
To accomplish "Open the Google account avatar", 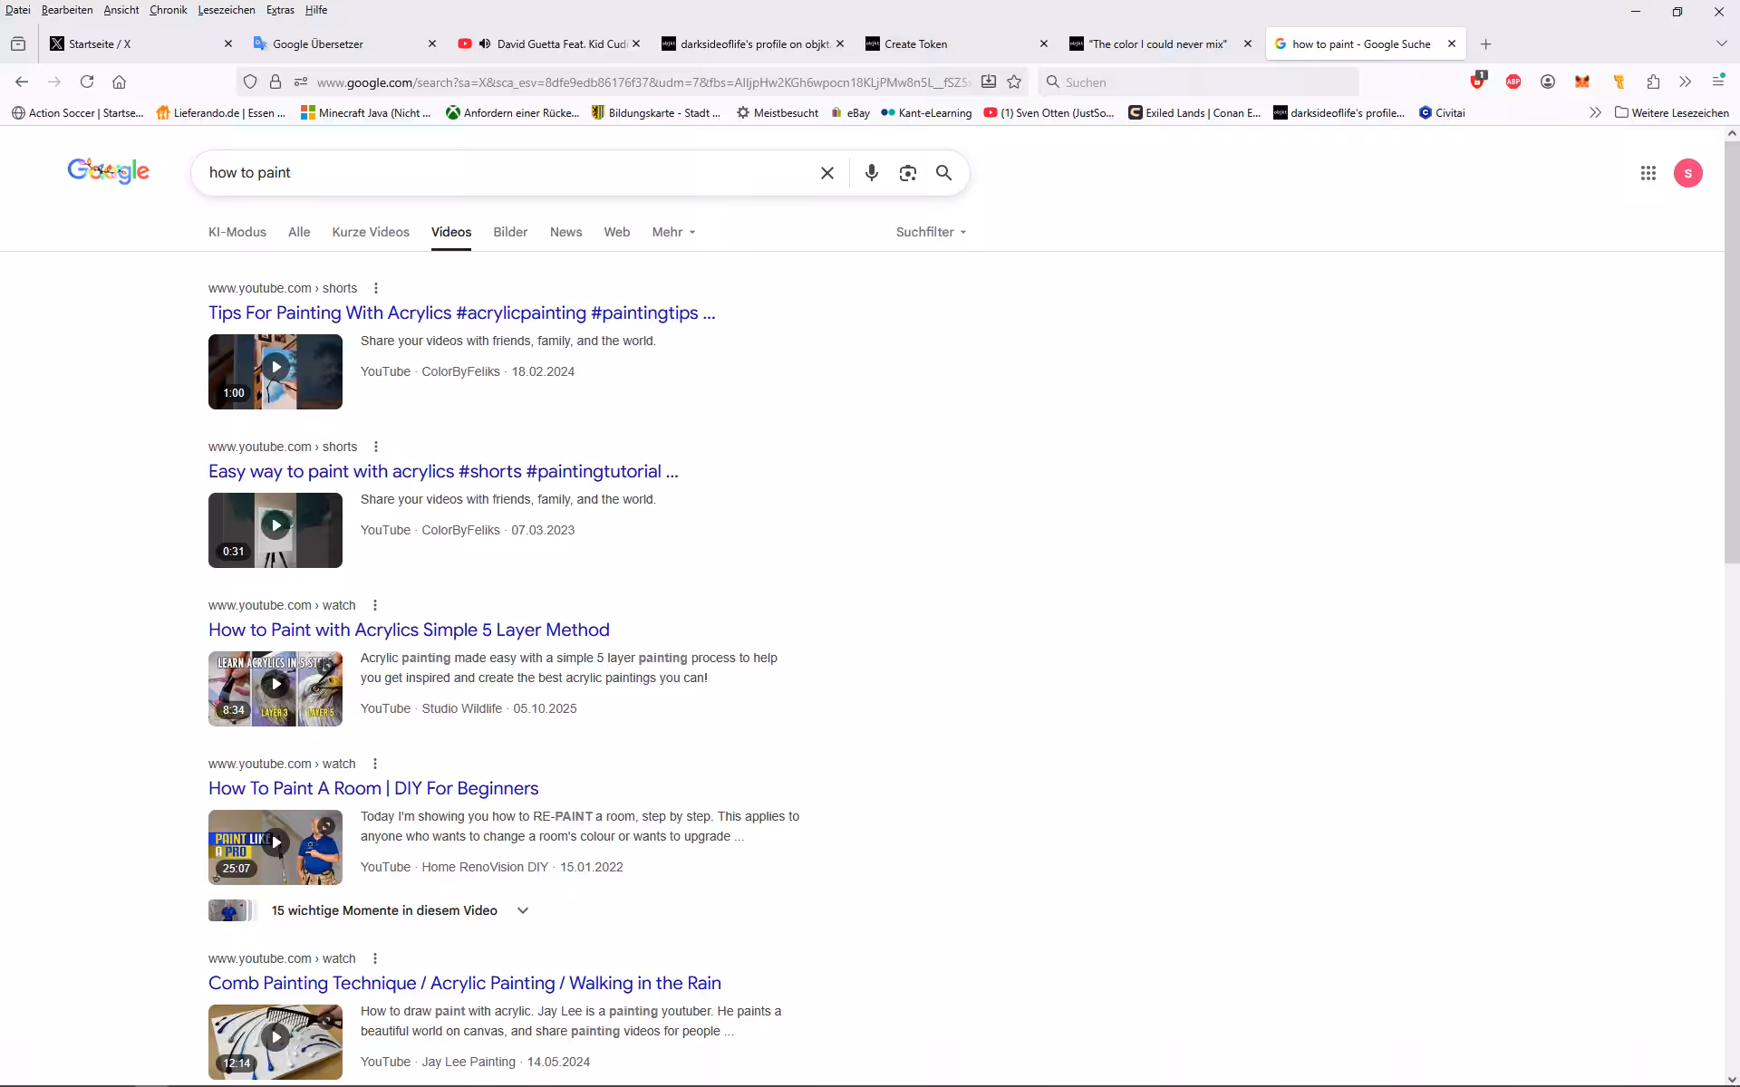I will (1688, 173).
